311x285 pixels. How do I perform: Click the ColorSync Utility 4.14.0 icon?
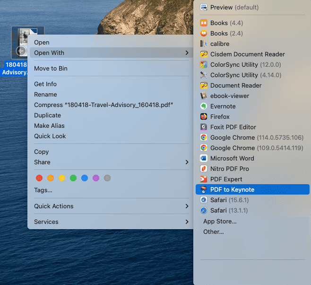[x=204, y=75]
